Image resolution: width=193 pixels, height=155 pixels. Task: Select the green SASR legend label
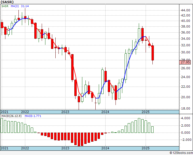point(5,6)
